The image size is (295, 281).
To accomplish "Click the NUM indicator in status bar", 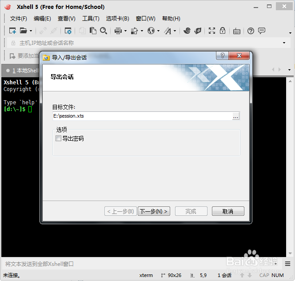I will (278, 275).
